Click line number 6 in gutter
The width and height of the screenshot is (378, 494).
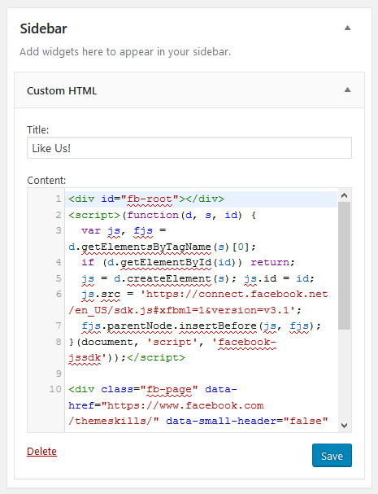click(59, 294)
